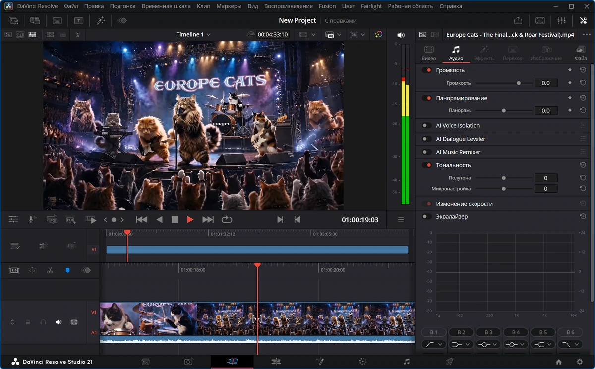Screen dimensions: 595x369
Task: Open the Titles panel in the top toolbar
Action: tap(79, 20)
